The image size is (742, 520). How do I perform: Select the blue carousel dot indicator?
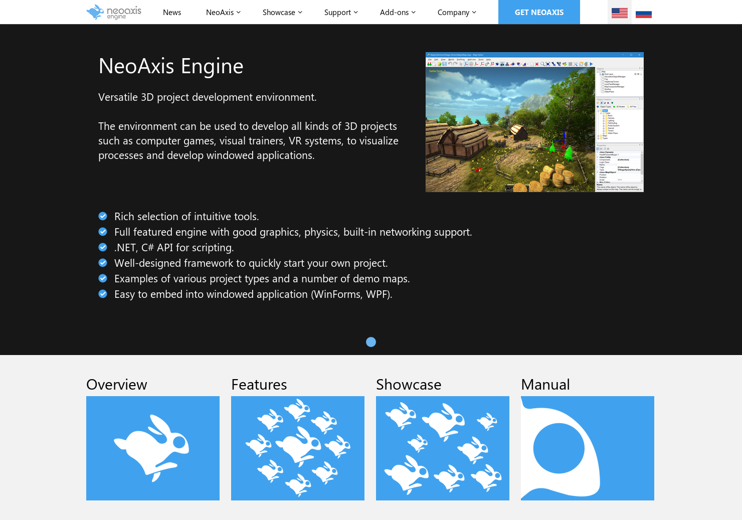click(371, 342)
